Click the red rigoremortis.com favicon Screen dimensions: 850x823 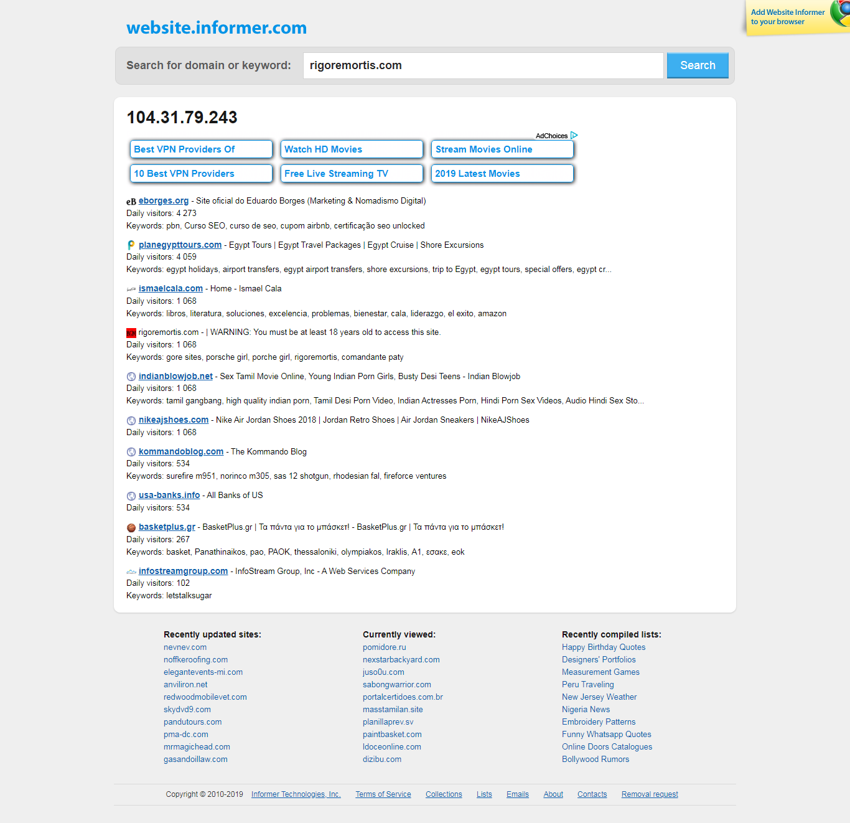[131, 333]
